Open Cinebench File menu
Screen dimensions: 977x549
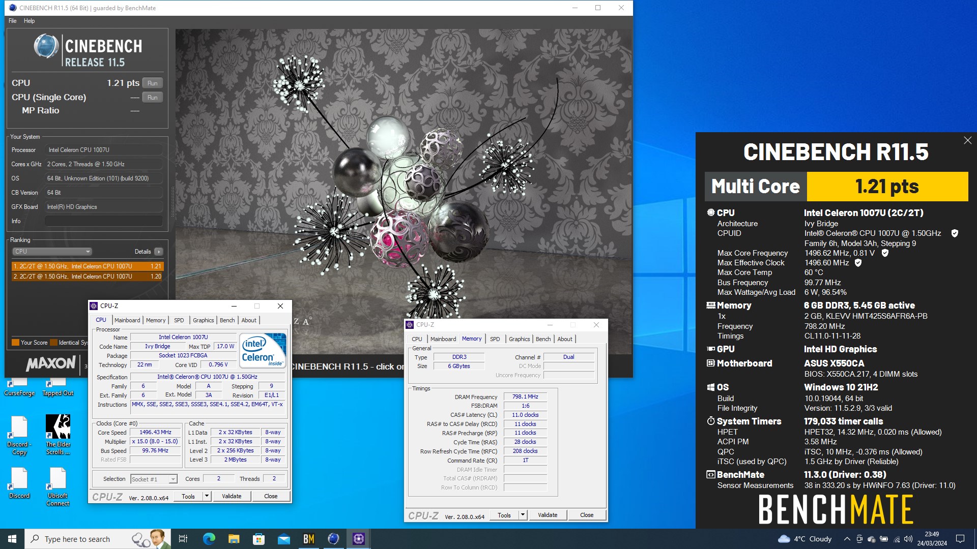[13, 21]
